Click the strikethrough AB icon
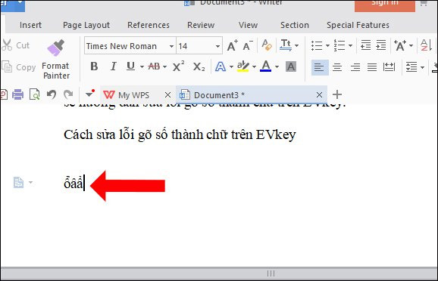 [x=154, y=66]
